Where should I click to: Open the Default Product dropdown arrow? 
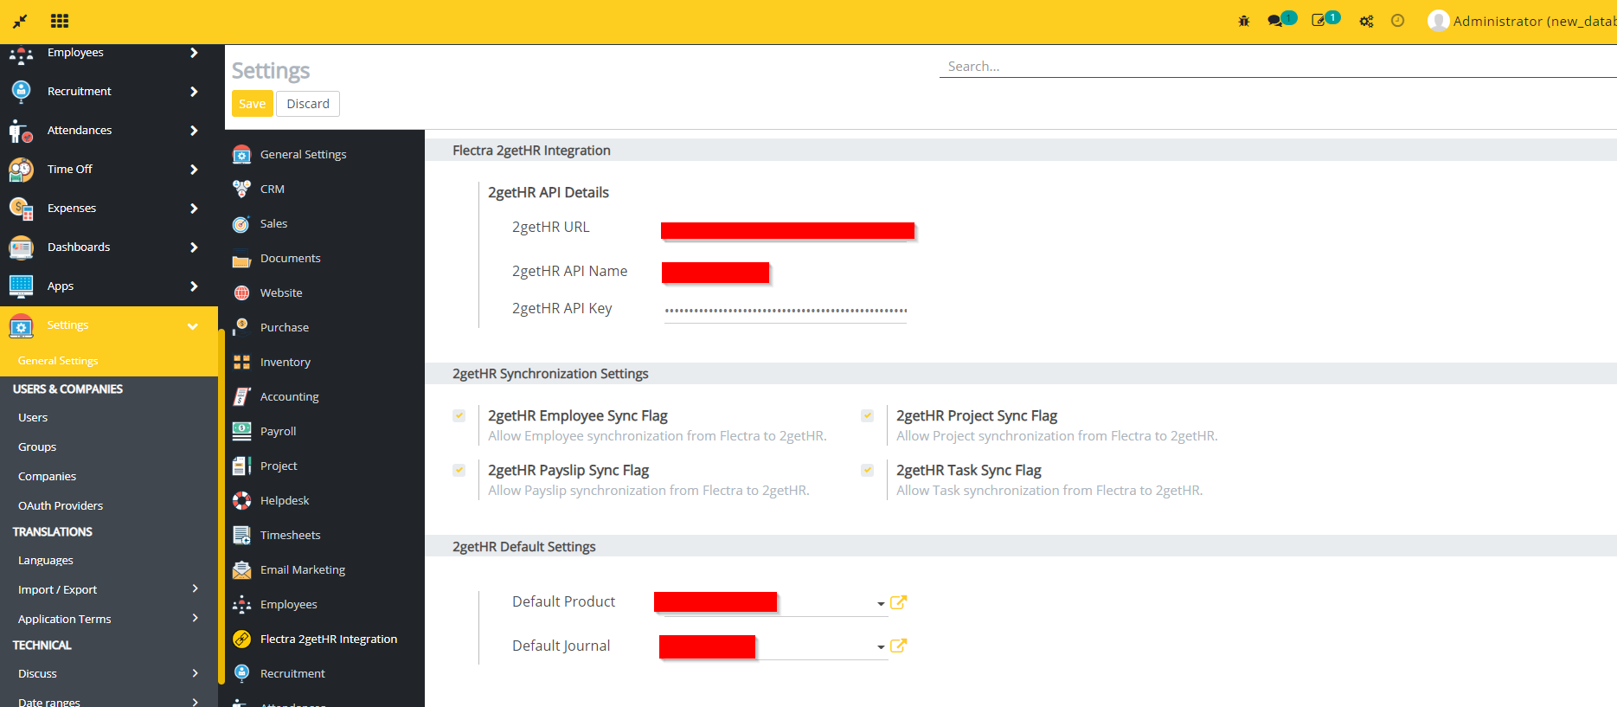point(881,603)
